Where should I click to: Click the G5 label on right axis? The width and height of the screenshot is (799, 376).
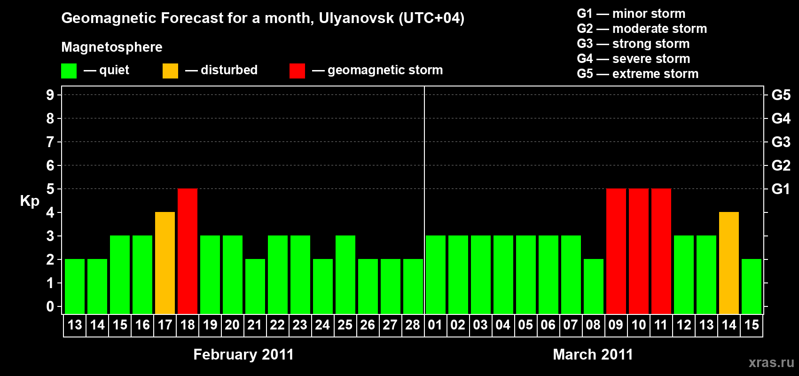point(781,95)
